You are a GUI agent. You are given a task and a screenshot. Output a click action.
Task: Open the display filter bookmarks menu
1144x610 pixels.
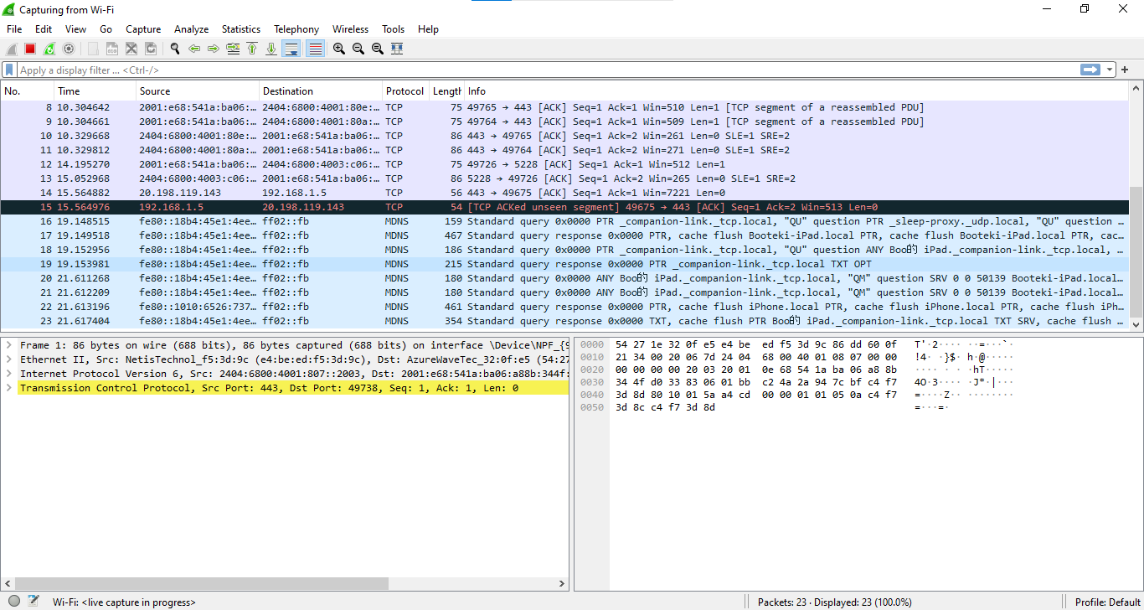10,69
